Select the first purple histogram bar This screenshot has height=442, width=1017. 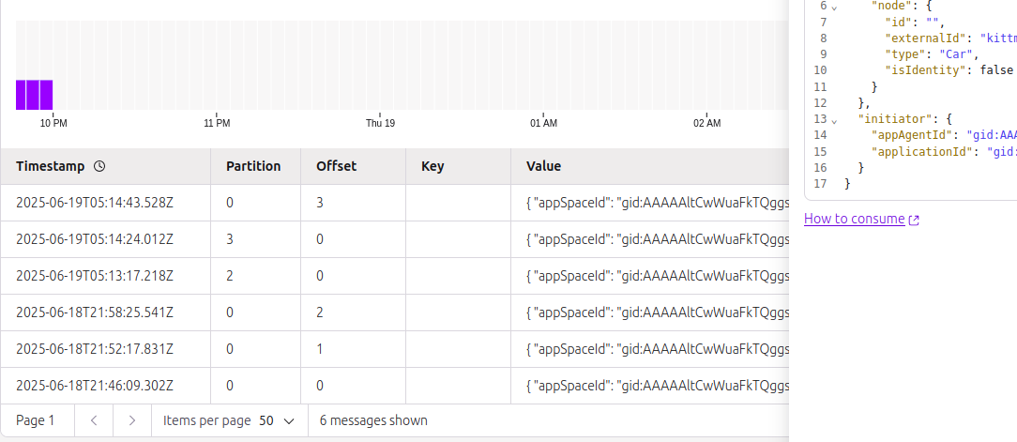click(x=22, y=95)
